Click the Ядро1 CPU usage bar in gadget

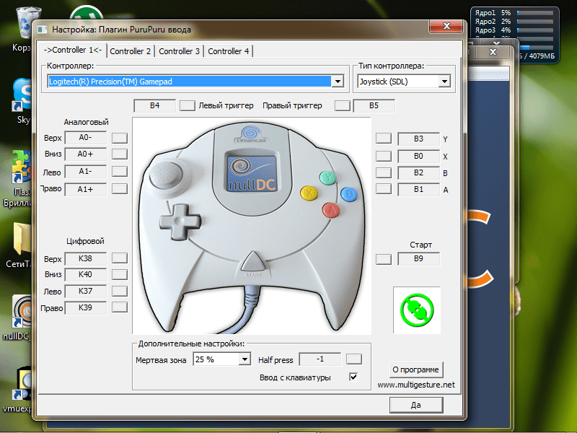pyautogui.click(x=535, y=13)
